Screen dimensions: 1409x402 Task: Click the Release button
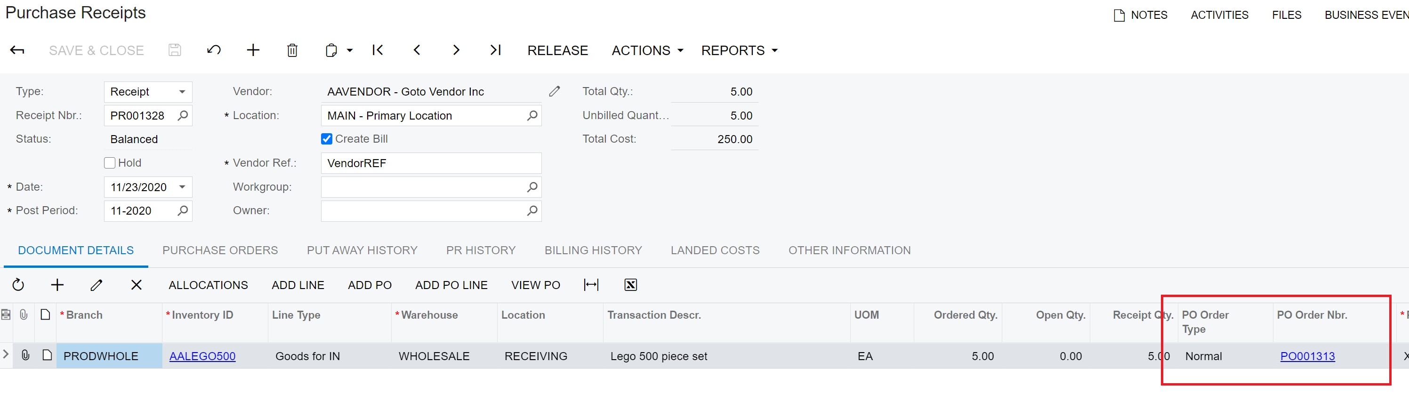(557, 50)
